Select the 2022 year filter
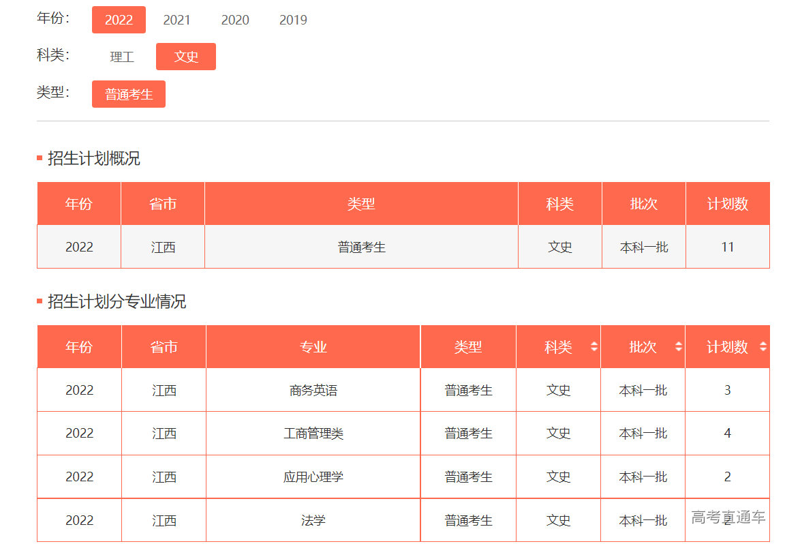 click(119, 20)
